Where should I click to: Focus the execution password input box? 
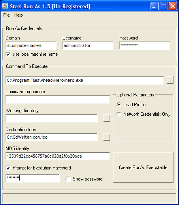[32, 178]
